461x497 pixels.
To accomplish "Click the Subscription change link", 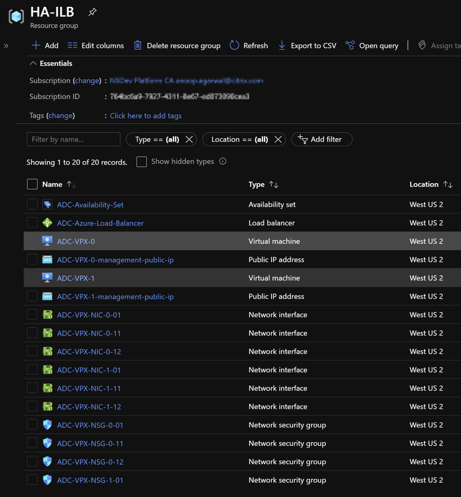I will point(87,80).
